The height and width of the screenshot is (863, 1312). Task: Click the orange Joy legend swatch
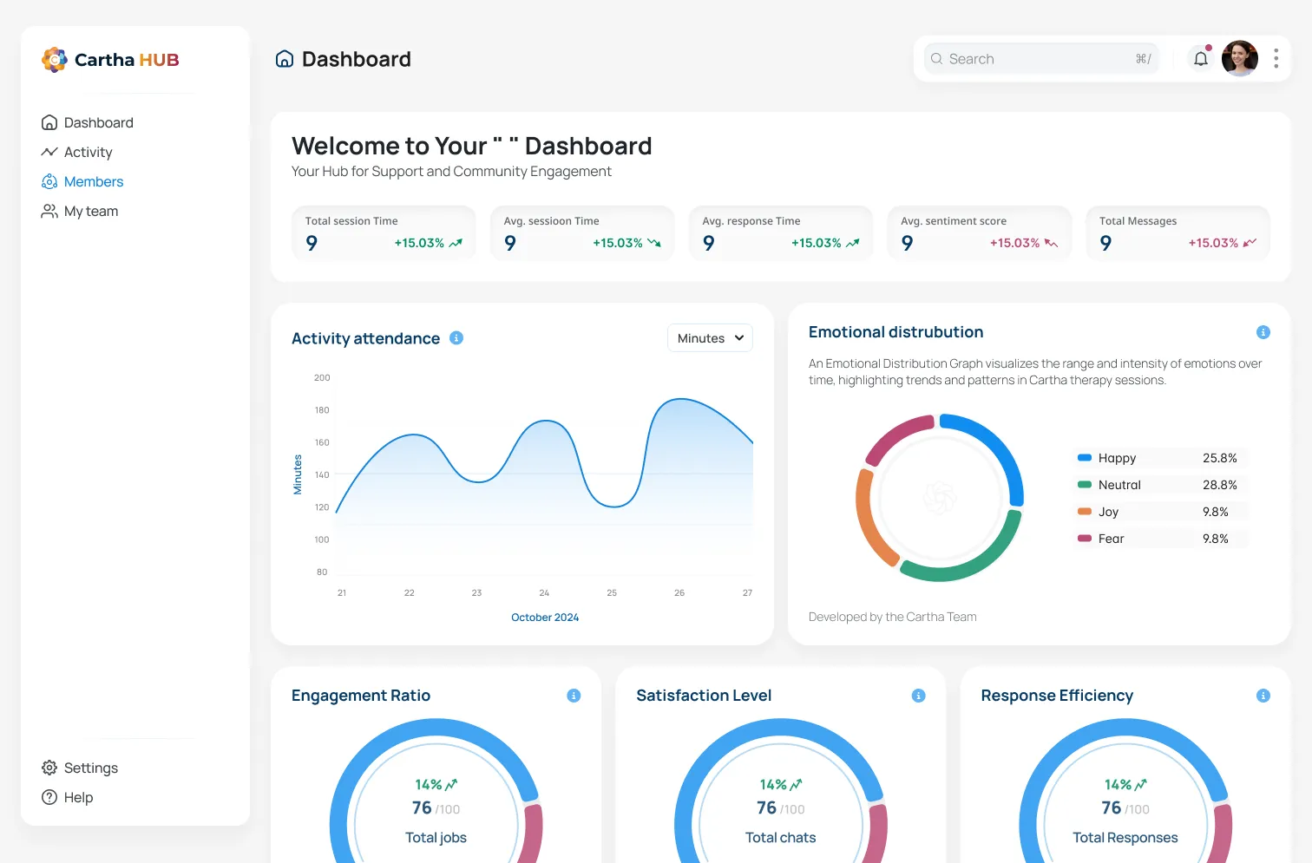click(1085, 512)
